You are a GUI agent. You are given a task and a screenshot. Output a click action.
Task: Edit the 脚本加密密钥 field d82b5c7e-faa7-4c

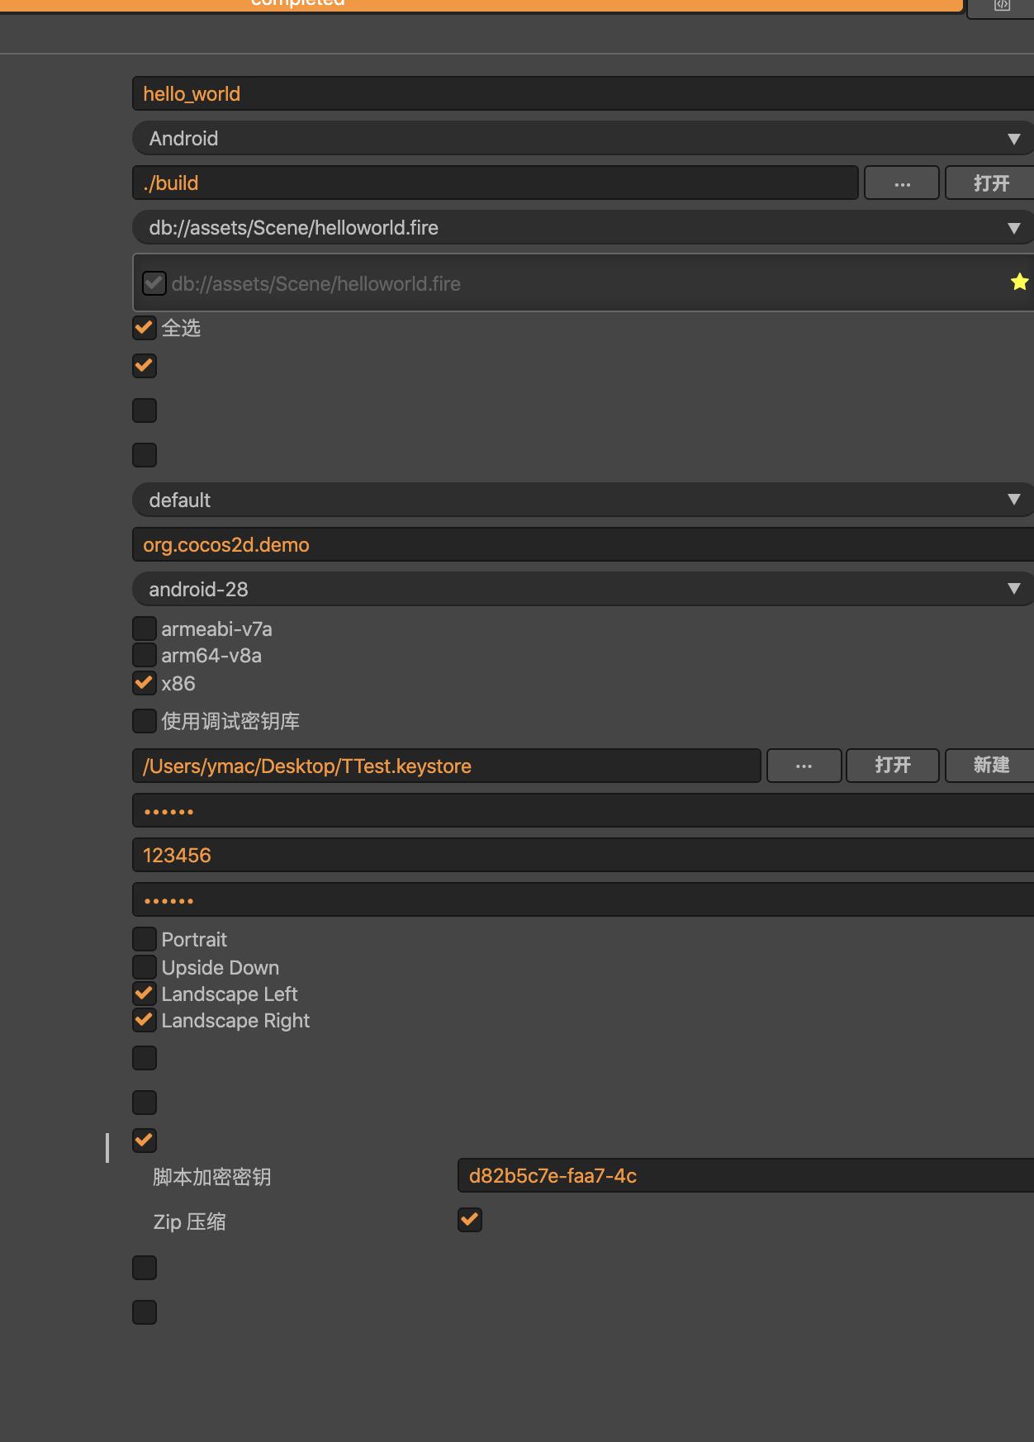click(x=746, y=1175)
